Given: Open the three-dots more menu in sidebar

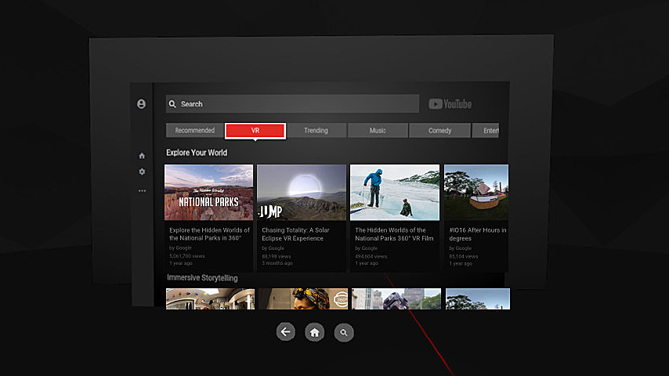Looking at the screenshot, I should [142, 190].
